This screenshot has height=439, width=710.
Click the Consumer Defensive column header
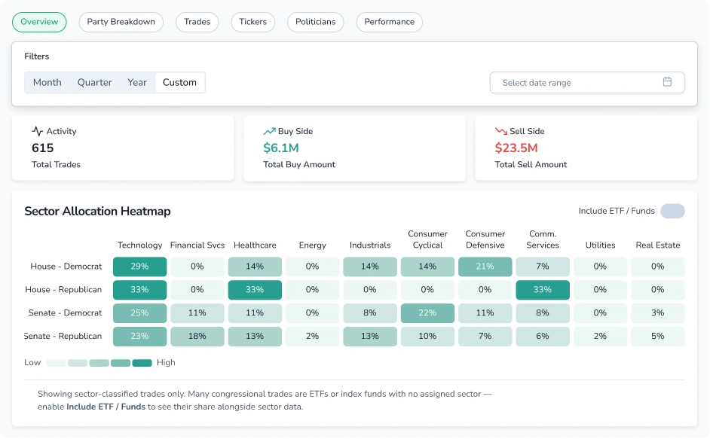point(485,239)
